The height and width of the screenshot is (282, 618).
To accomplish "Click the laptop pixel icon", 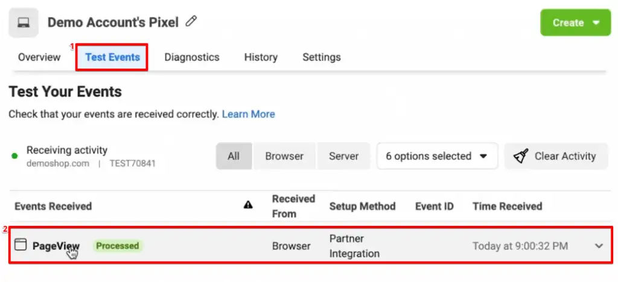I will [24, 23].
